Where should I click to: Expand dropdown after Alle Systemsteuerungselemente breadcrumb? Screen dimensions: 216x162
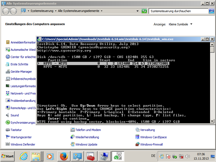tap(102, 11)
